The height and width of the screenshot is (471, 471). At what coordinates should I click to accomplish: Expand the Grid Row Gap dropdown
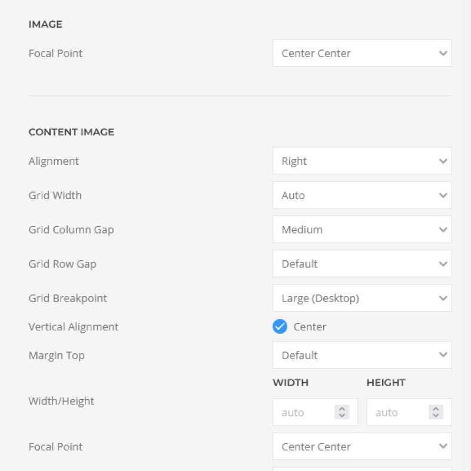click(x=362, y=264)
